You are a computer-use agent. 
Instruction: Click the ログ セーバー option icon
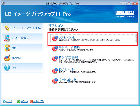55,71
